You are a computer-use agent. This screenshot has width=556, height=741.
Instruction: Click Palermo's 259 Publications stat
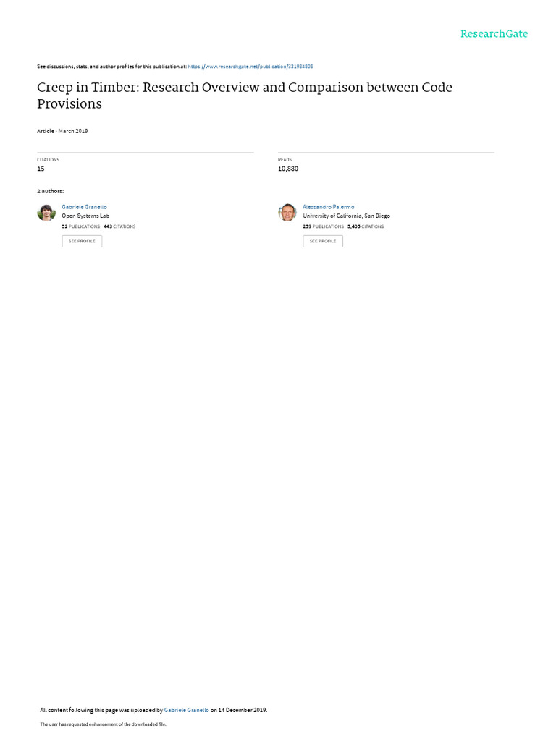[x=323, y=226]
